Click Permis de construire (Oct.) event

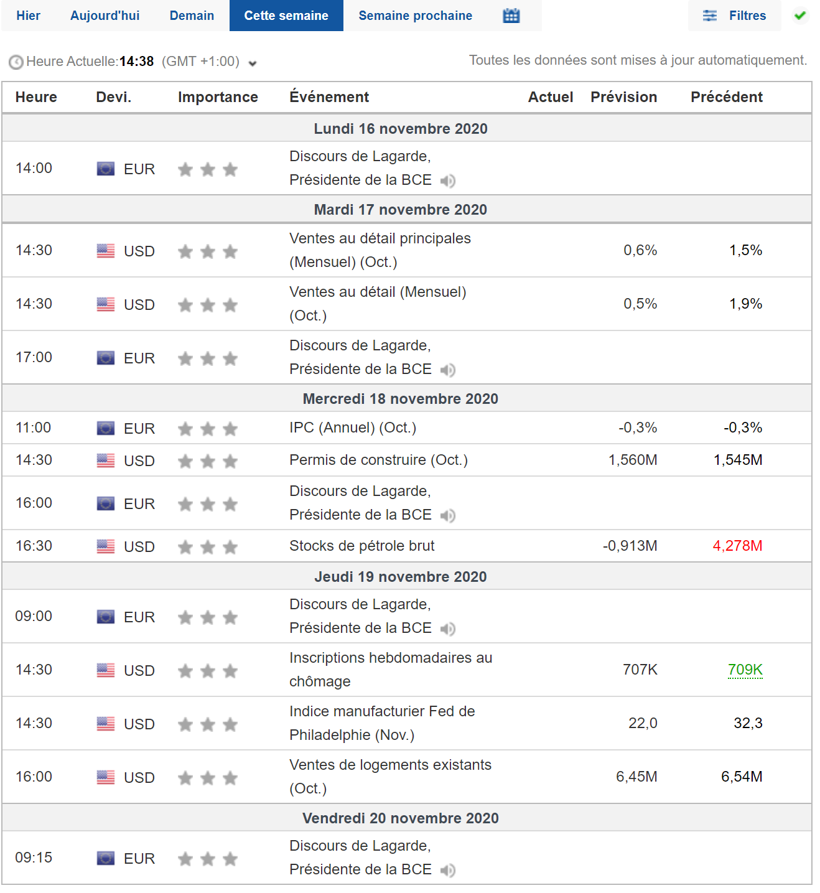click(x=378, y=460)
